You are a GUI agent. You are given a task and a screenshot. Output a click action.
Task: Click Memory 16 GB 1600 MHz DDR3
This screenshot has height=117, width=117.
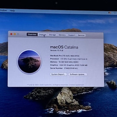tap(64, 62)
